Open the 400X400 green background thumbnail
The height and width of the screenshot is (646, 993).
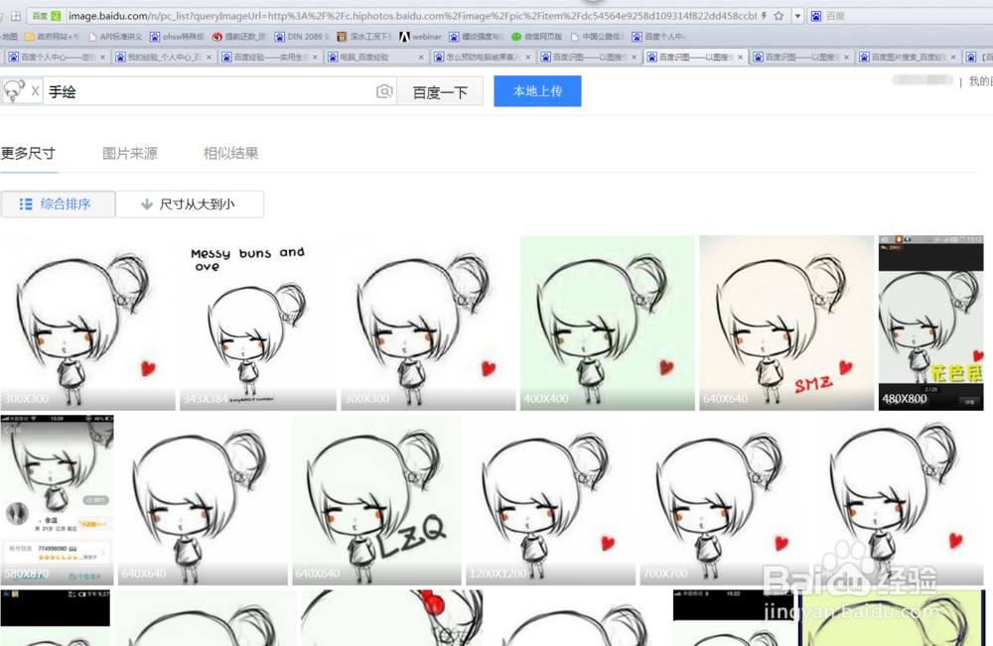click(x=608, y=323)
